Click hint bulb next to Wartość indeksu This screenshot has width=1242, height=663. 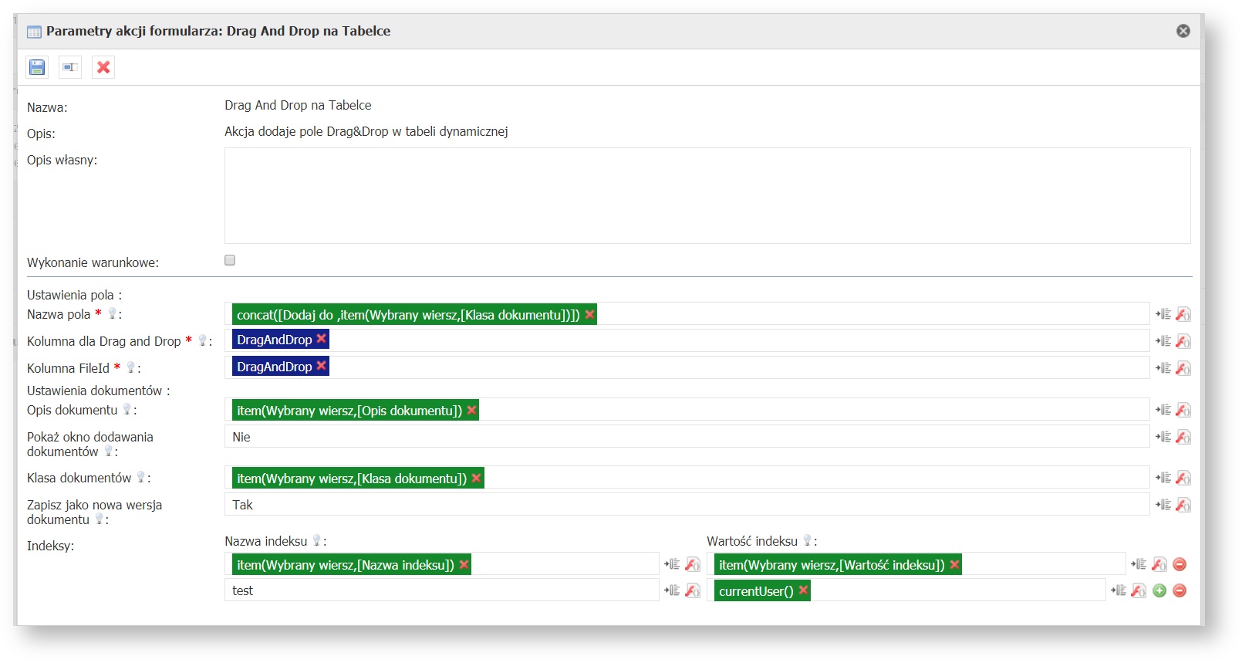pyautogui.click(x=807, y=540)
